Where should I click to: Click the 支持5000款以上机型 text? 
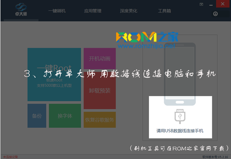point(54,85)
